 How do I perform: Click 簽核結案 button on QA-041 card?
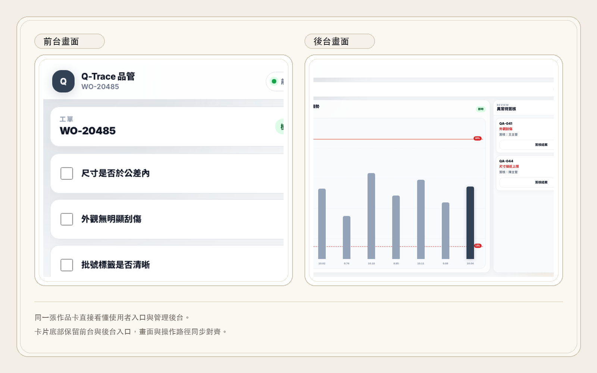[526, 145]
